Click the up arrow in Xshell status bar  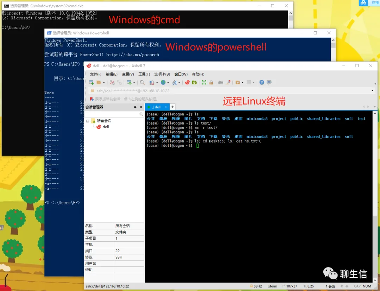point(342,286)
